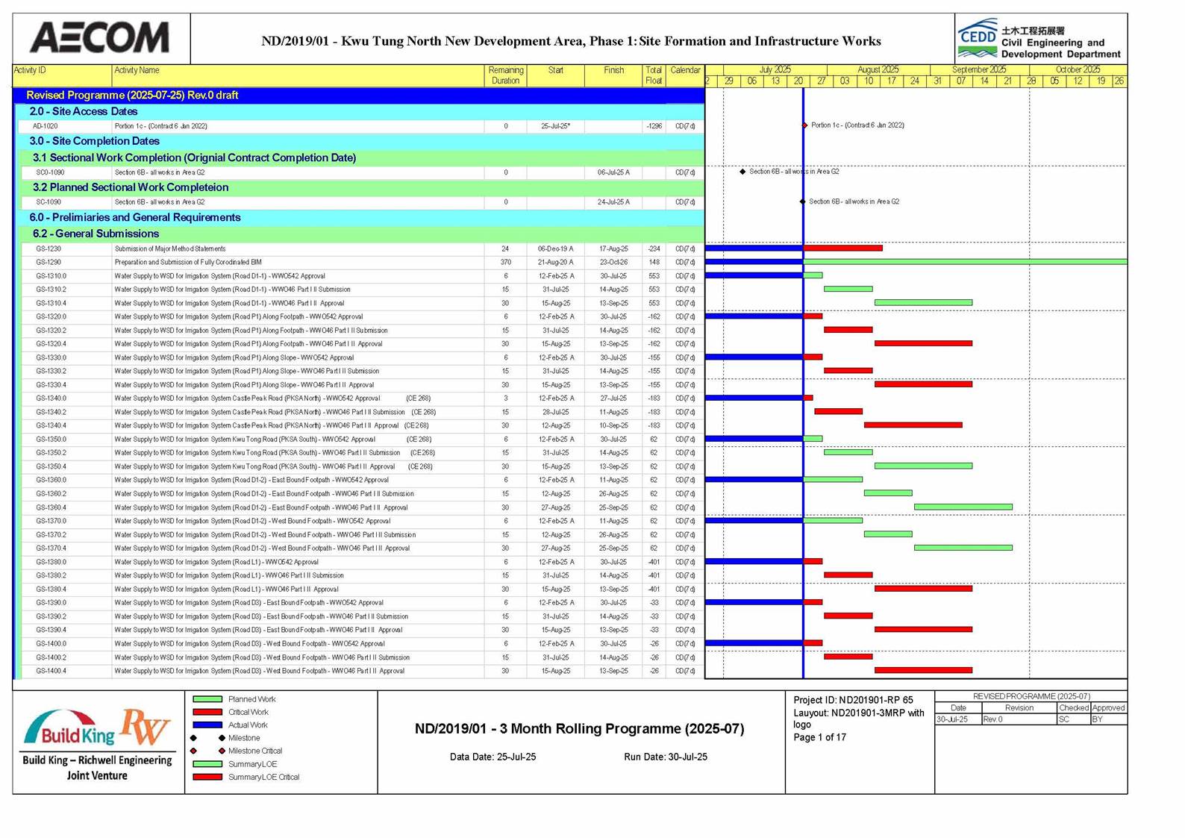
Task: Click the September 2025 timescale header
Action: (x=979, y=69)
